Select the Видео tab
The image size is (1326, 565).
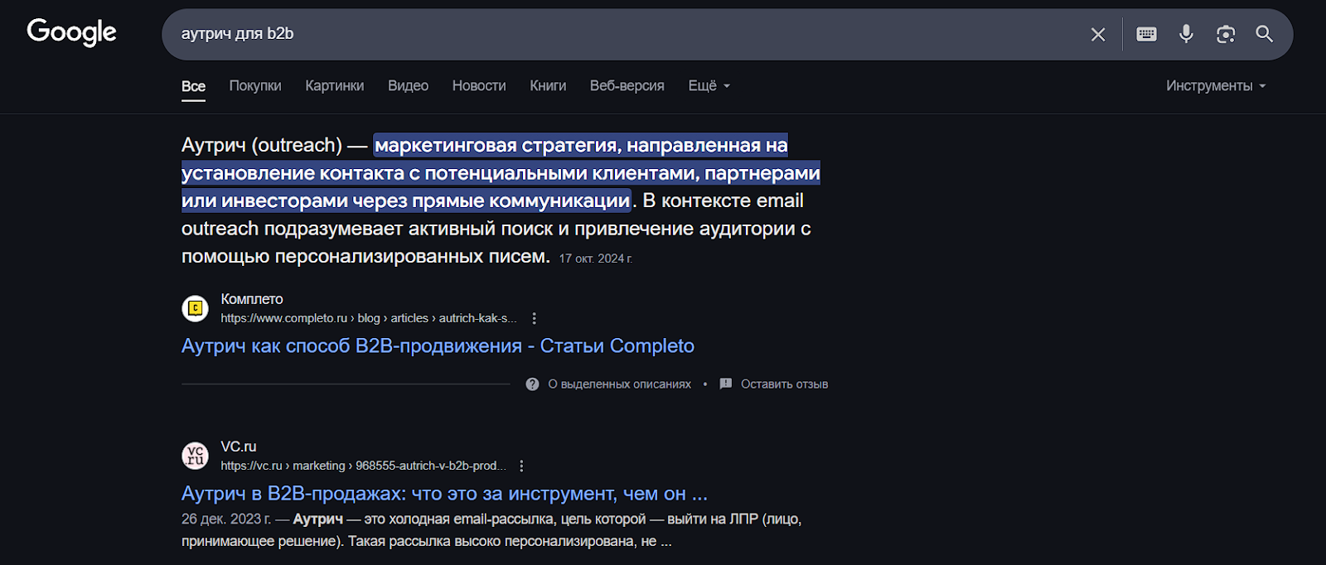[408, 85]
